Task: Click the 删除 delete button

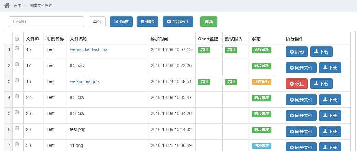Action: coord(147,22)
